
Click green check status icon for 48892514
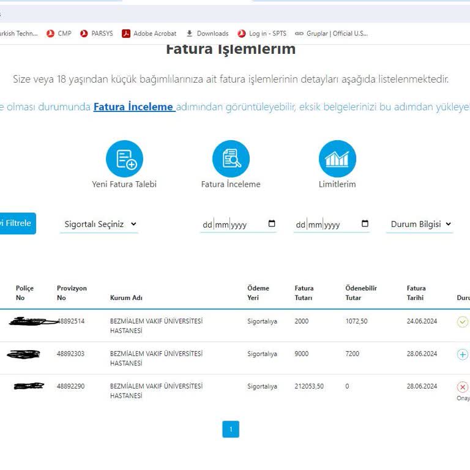click(x=463, y=322)
